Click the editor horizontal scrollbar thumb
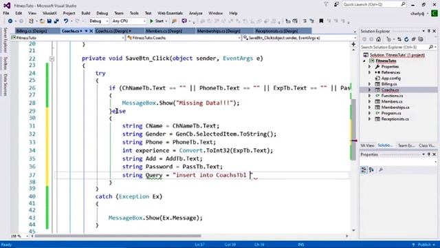Image resolution: width=440 pixels, height=248 pixels. (118, 236)
